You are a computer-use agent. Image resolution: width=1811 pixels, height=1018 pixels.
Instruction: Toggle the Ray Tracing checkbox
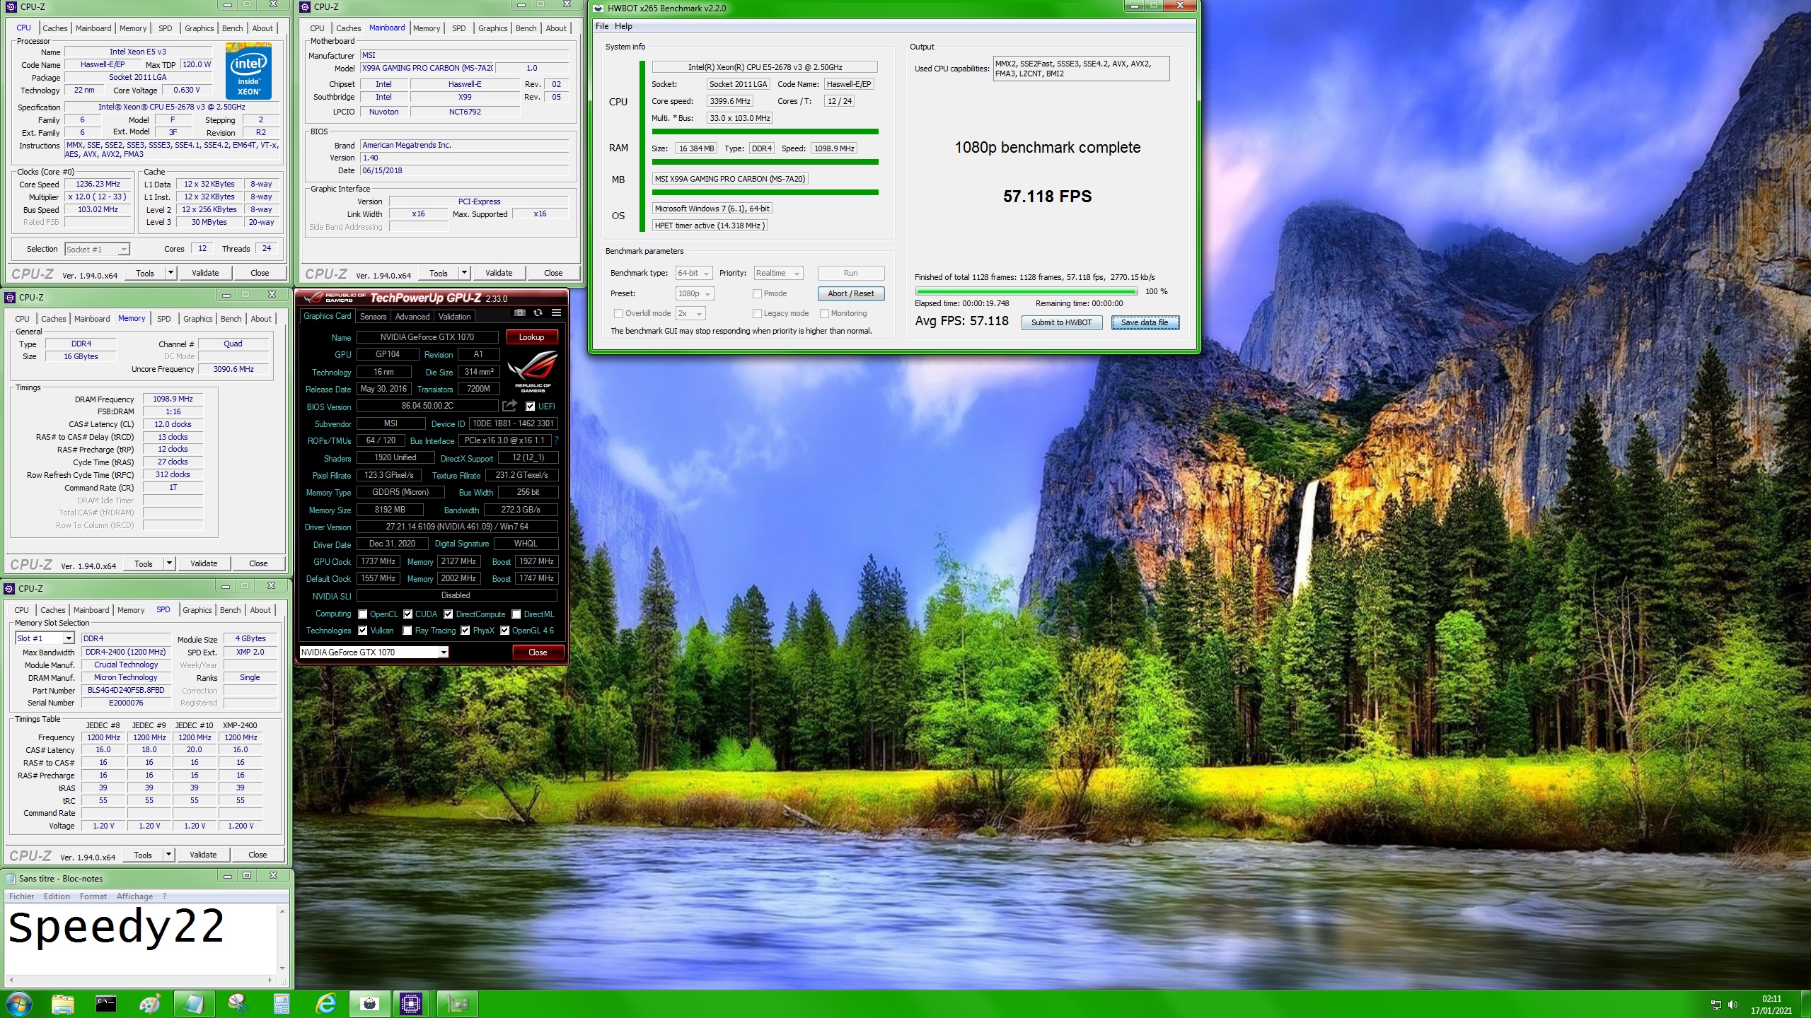tap(407, 630)
